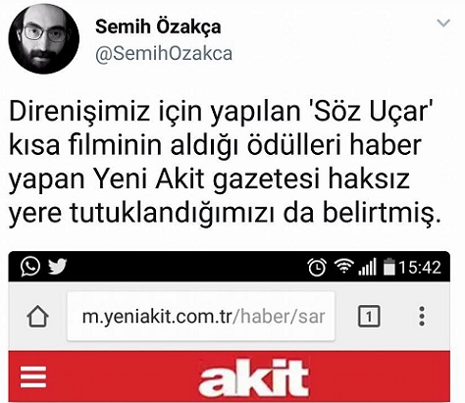Click the akit logo in red header

tap(253, 378)
